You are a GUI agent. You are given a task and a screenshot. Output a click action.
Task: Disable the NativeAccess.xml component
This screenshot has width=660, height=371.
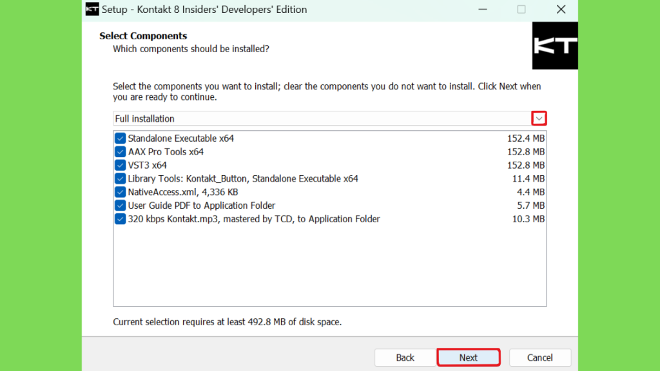(120, 192)
